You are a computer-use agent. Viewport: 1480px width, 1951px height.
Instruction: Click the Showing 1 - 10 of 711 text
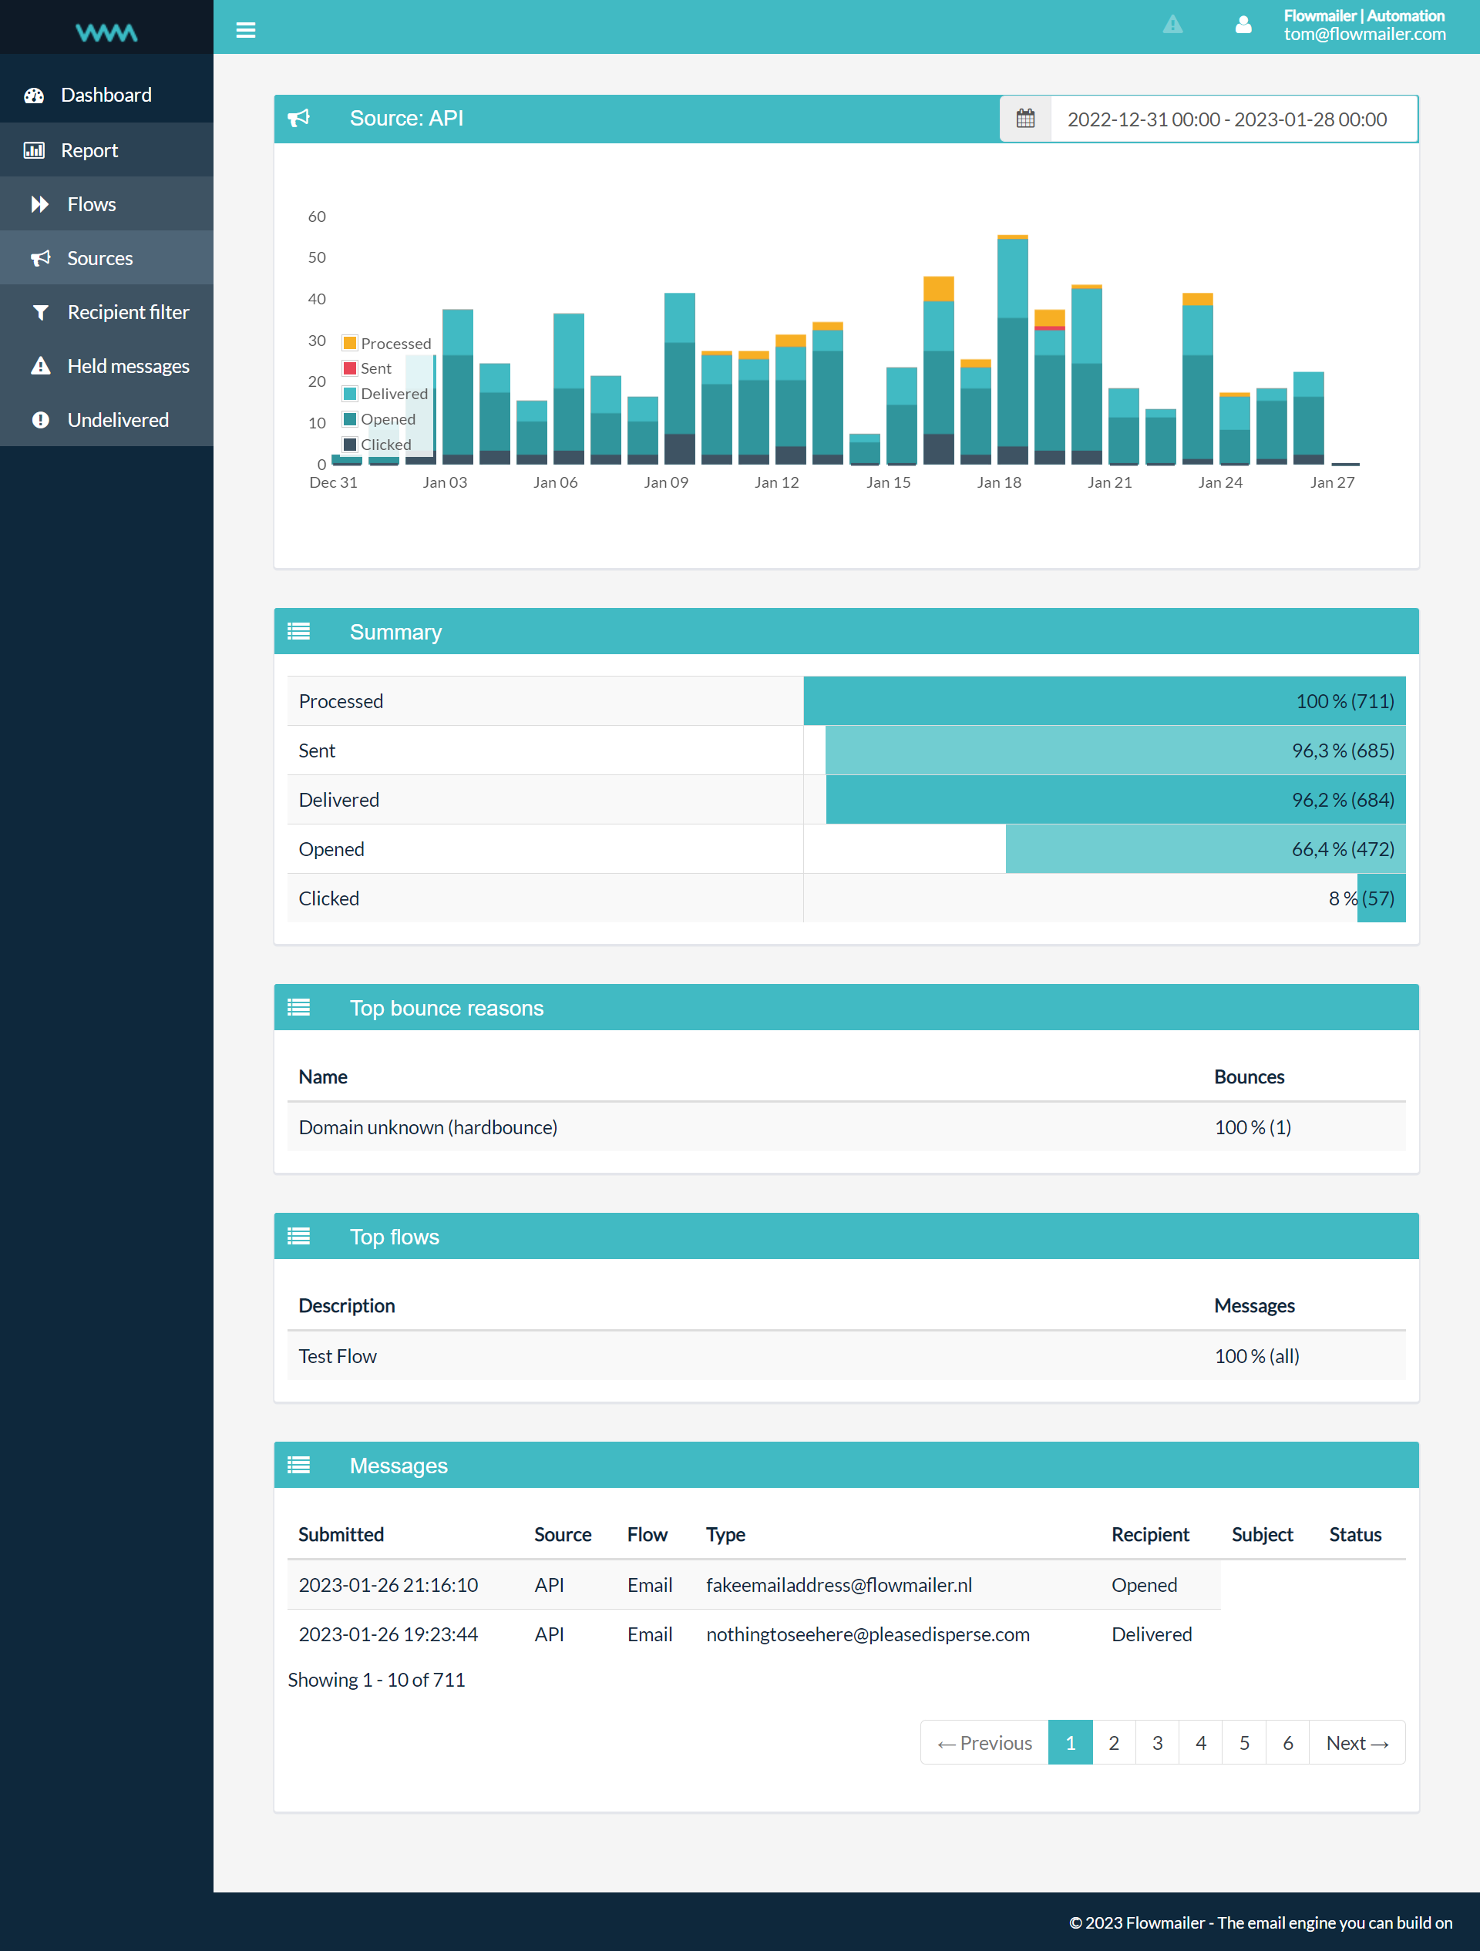[x=376, y=1679]
